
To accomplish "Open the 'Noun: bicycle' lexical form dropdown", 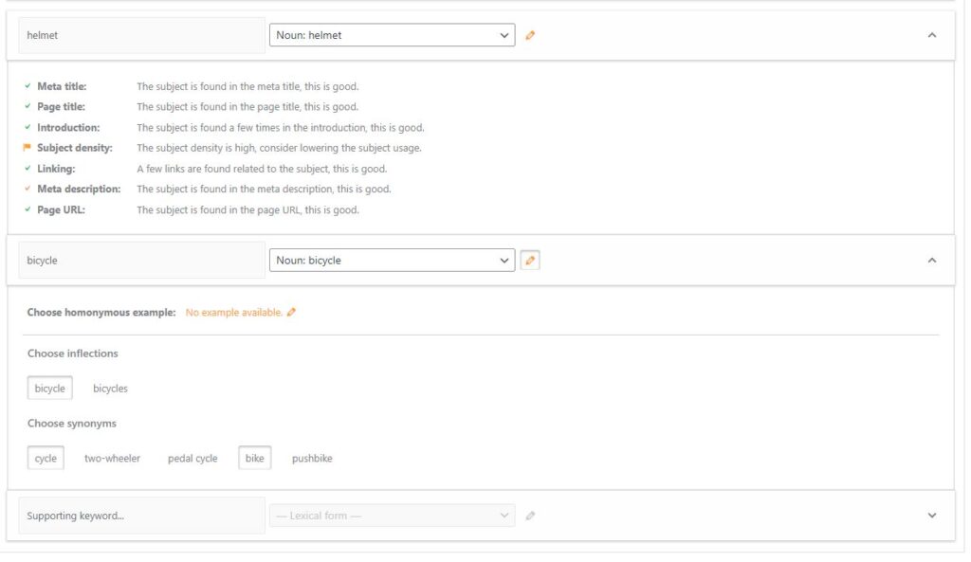I will pos(392,261).
